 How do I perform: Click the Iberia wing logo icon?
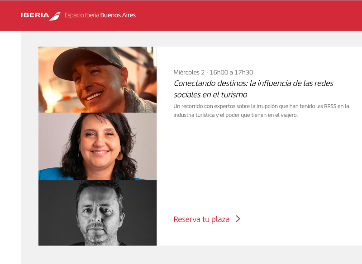click(x=55, y=16)
